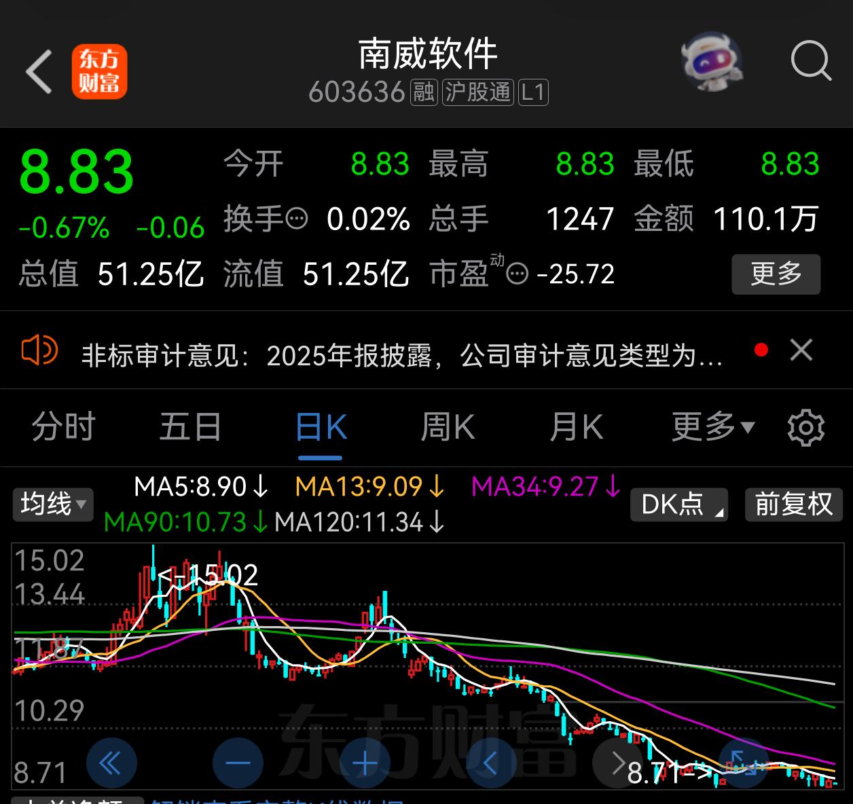Open chart settings with the gear icon

point(806,428)
